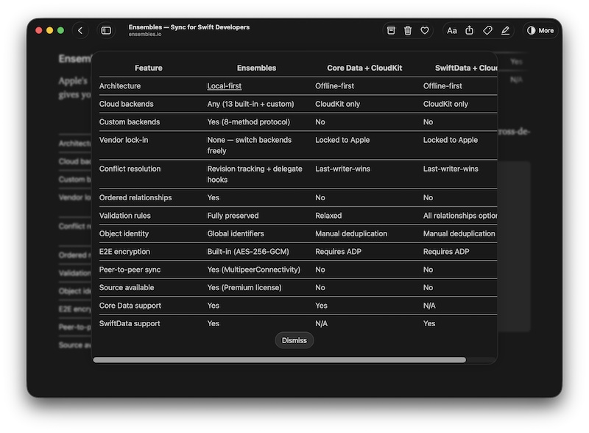
Task: Click the Architecture row label
Action: coord(120,86)
